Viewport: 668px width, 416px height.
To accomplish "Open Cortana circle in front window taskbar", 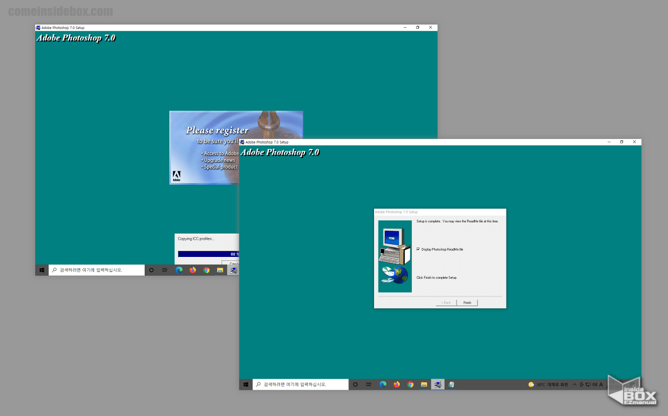I will coord(355,384).
